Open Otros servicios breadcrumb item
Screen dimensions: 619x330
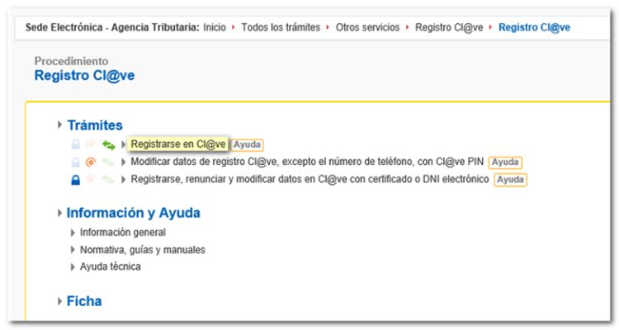click(x=367, y=27)
